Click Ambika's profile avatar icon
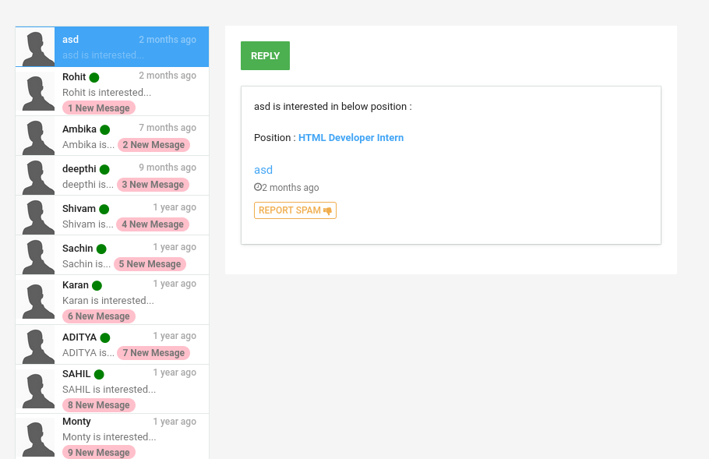Image resolution: width=709 pixels, height=459 pixels. [35, 136]
